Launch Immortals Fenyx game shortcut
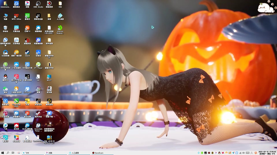This screenshot has height=155, width=277. pos(38,127)
